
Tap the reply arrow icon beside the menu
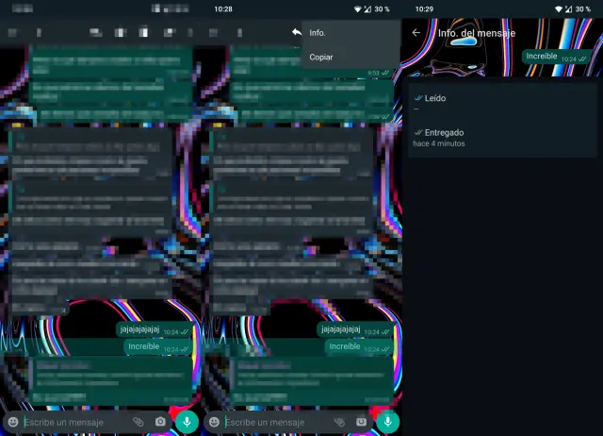(x=296, y=32)
